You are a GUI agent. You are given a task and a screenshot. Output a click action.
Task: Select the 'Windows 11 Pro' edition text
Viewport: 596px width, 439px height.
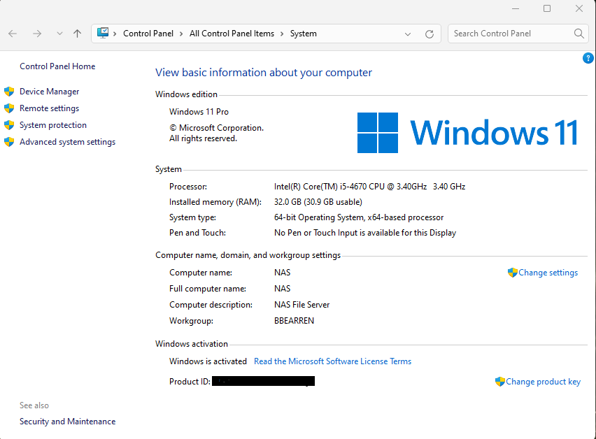click(x=199, y=112)
